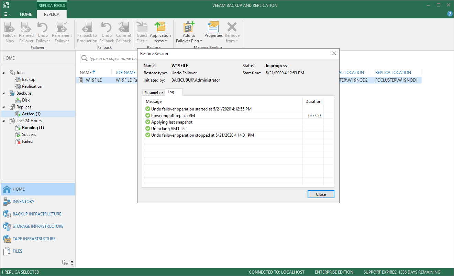Select the Running (1) sessions item

33,128
